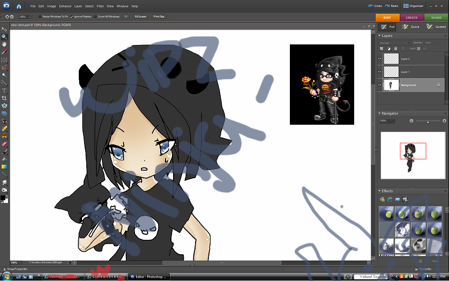Toggle lock all for layer
The width and height of the screenshot is (449, 281).
425,49
